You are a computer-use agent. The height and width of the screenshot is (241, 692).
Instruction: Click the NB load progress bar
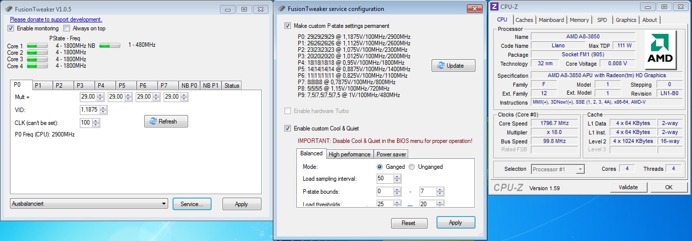(x=110, y=45)
